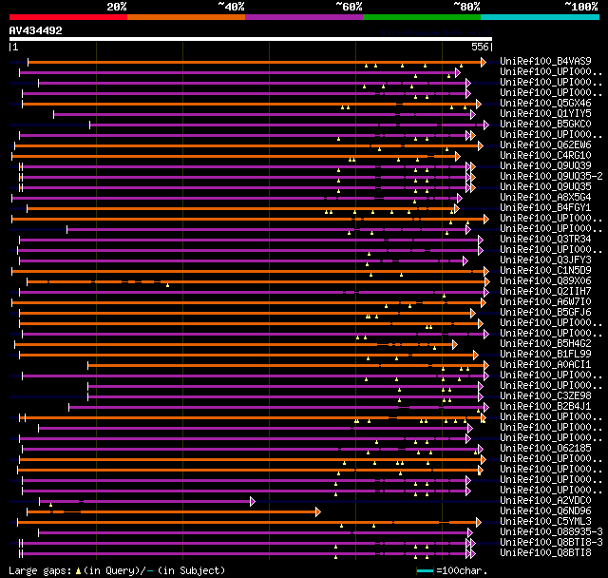This screenshot has height=578, width=608.
Task: Open the UniRef100_Q62EW6 hit label
Action: [x=545, y=145]
